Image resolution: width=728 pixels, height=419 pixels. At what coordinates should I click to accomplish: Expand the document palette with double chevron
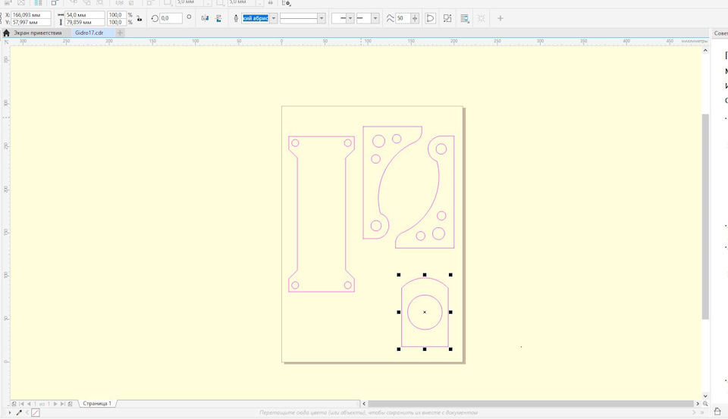[702, 412]
